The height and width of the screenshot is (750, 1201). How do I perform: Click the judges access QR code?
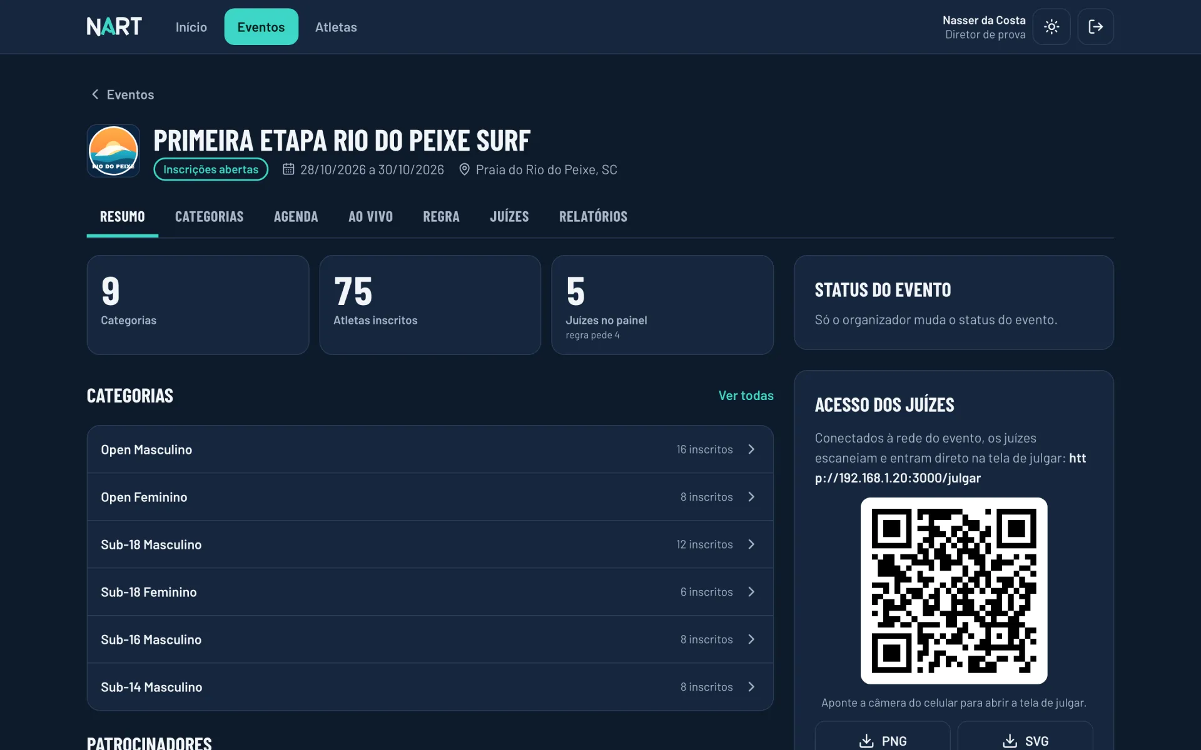954,591
